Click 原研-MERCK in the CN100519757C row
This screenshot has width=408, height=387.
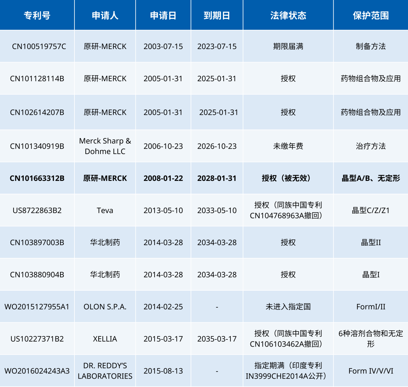[x=105, y=46]
